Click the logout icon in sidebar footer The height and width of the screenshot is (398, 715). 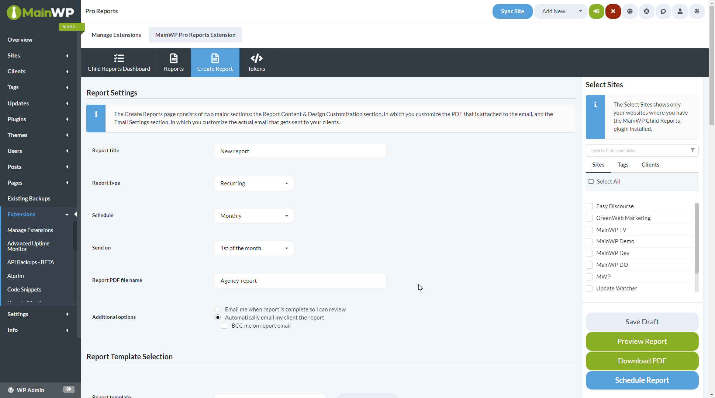(x=69, y=389)
